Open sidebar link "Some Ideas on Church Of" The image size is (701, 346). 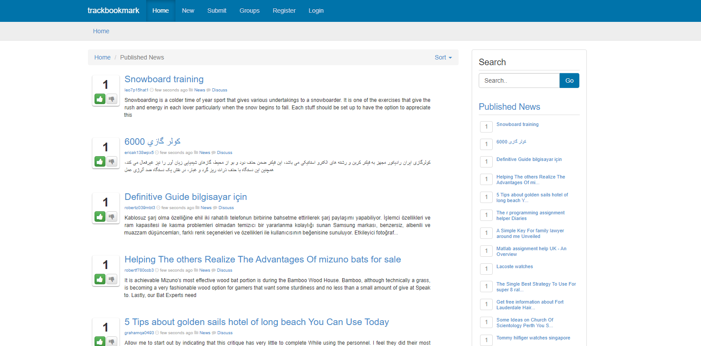pos(525,323)
